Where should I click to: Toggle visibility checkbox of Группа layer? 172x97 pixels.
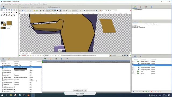tap(133, 73)
